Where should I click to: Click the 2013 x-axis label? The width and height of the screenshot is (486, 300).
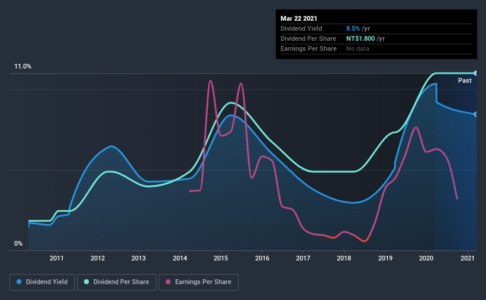coord(139,258)
